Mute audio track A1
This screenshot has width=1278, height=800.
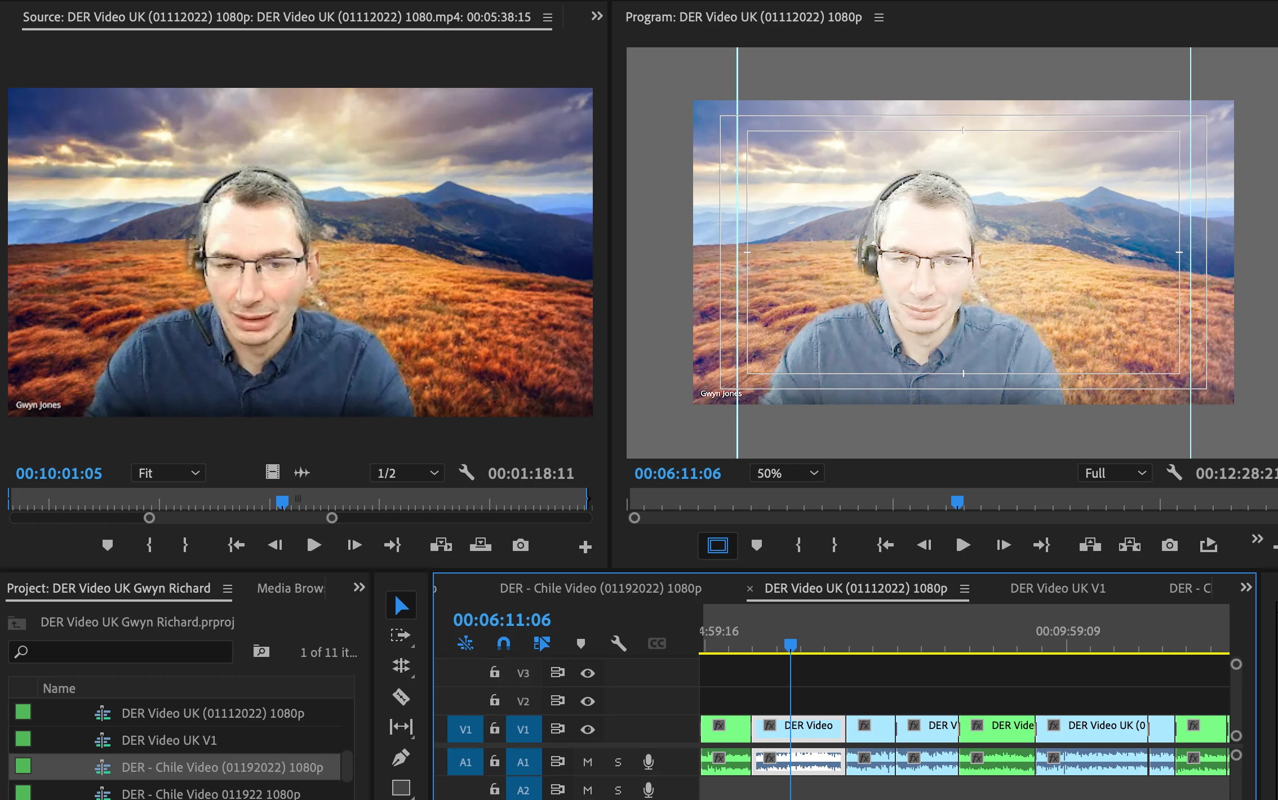(587, 762)
